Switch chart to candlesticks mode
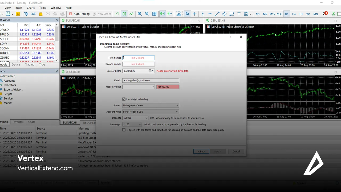Image resolution: width=341 pixels, height=192 pixels. click(124, 14)
